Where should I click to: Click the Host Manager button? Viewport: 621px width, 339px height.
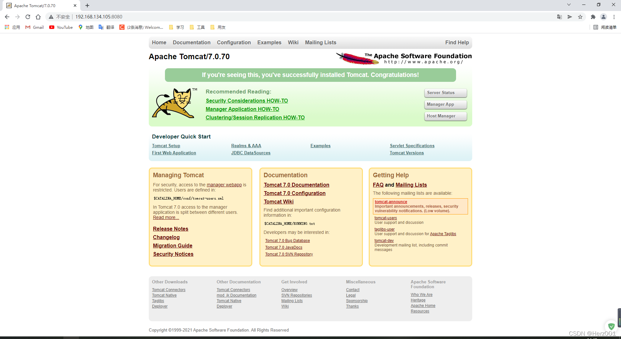pos(445,116)
